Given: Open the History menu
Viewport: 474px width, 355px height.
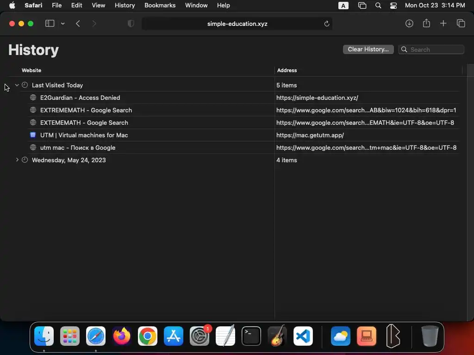Looking at the screenshot, I should click(125, 6).
